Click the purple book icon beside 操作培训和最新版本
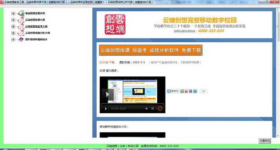The width and height of the screenshot is (280, 150). tap(21, 39)
